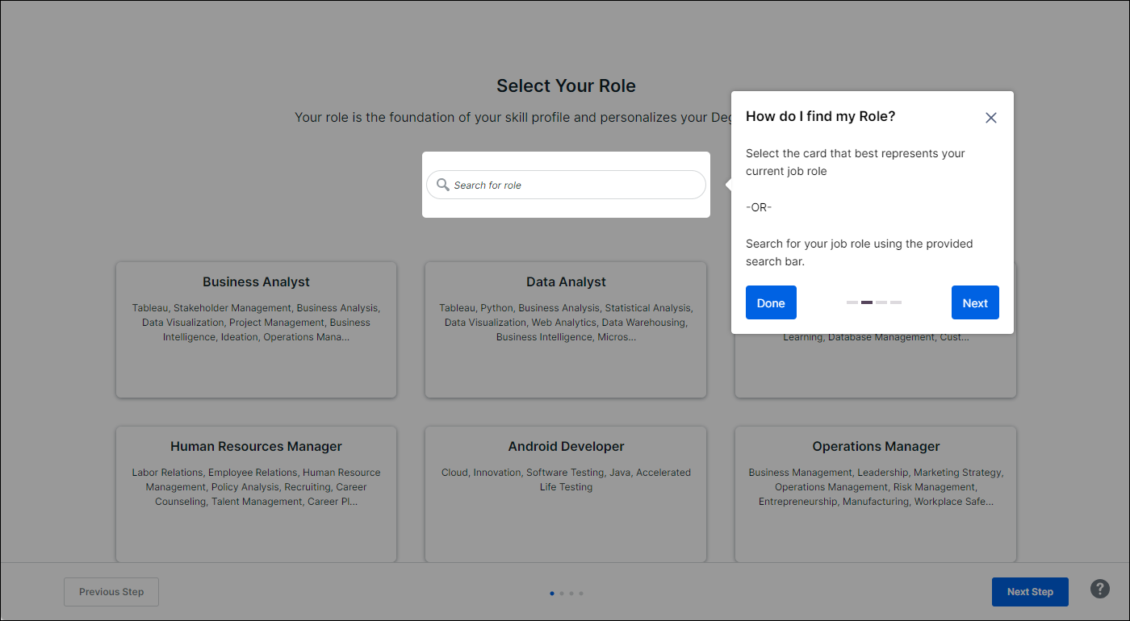Choose the Android Developer card

pos(566,494)
